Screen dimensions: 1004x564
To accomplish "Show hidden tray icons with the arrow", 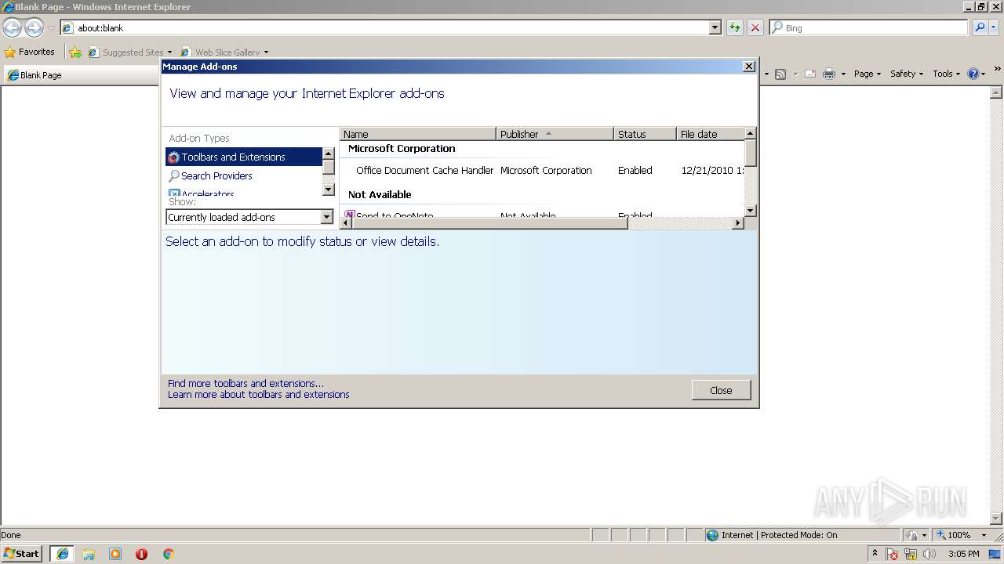I will (x=875, y=553).
